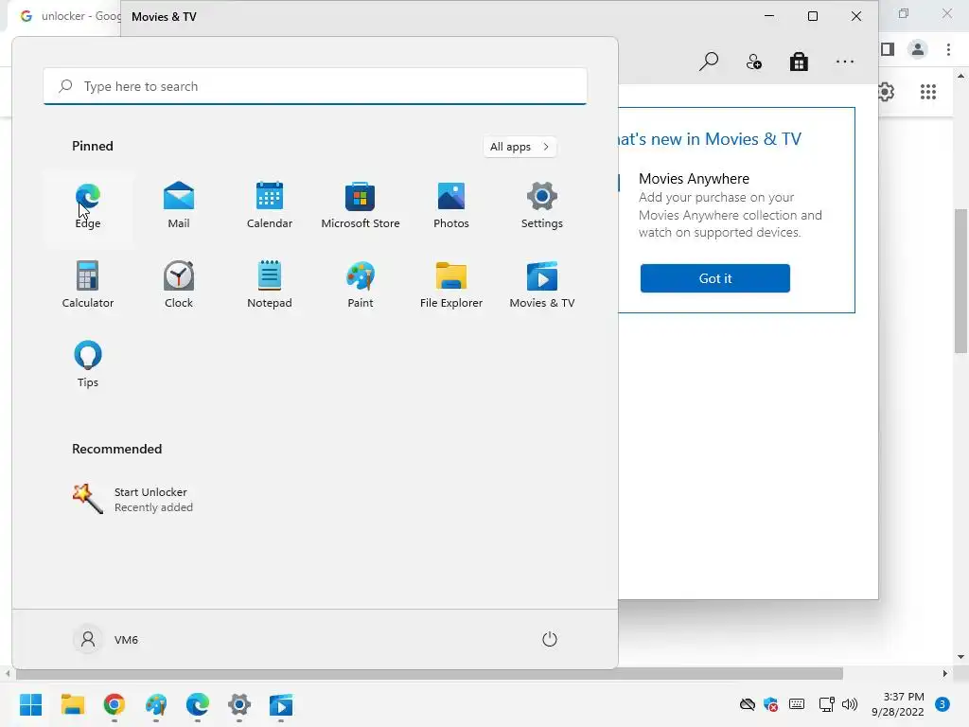Open Microsoft Store from Start menu
969x727 pixels.
(361, 205)
